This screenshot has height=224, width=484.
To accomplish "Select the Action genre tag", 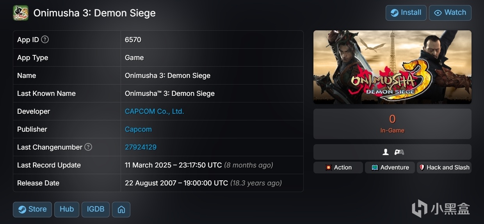I will (338, 168).
